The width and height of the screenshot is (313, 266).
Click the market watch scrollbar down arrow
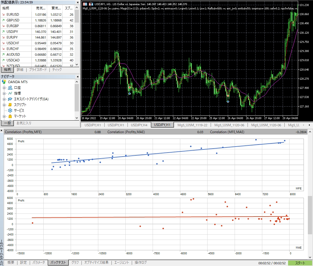click(x=77, y=65)
